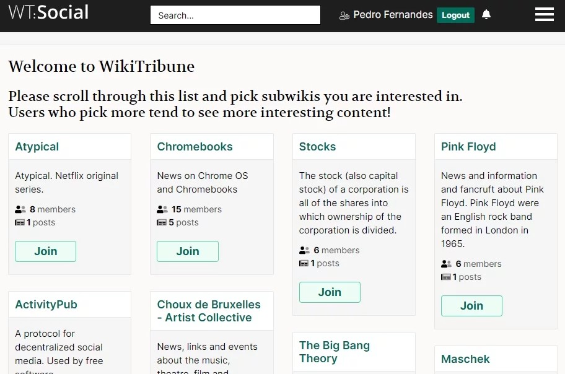Click the posts icon in the Chromebooks card

pos(162,222)
